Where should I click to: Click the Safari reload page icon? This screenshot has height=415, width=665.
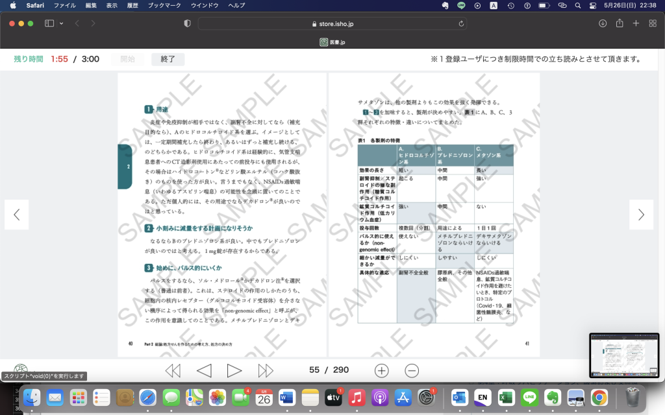click(462, 23)
